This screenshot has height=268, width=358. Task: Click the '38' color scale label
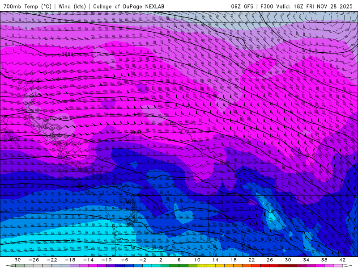tap(324, 260)
